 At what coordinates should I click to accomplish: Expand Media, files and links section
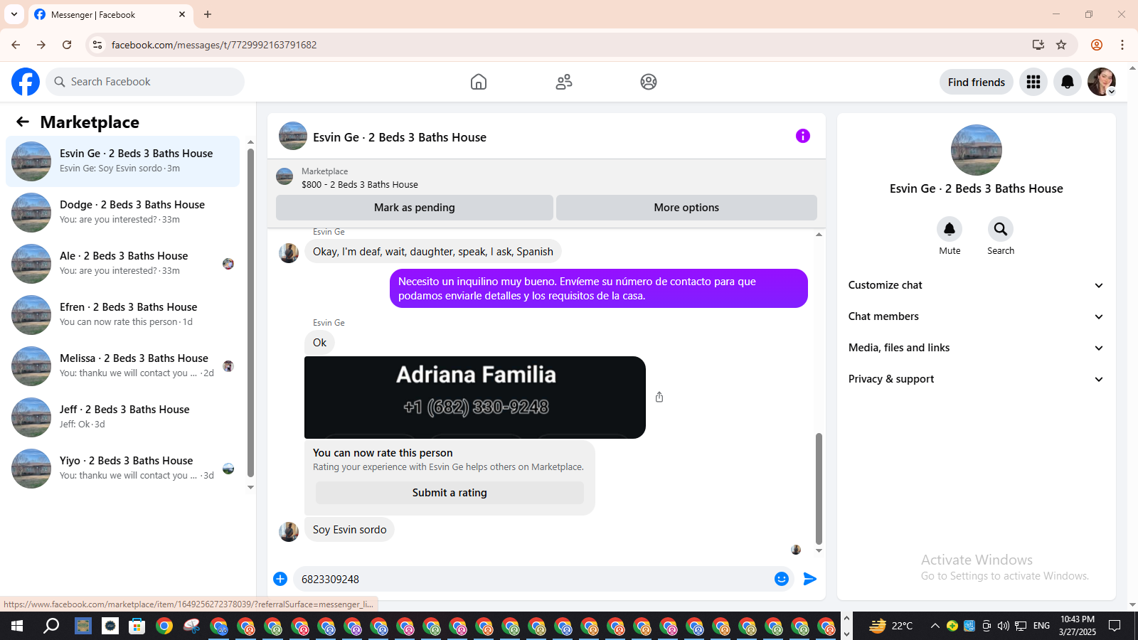click(x=976, y=348)
